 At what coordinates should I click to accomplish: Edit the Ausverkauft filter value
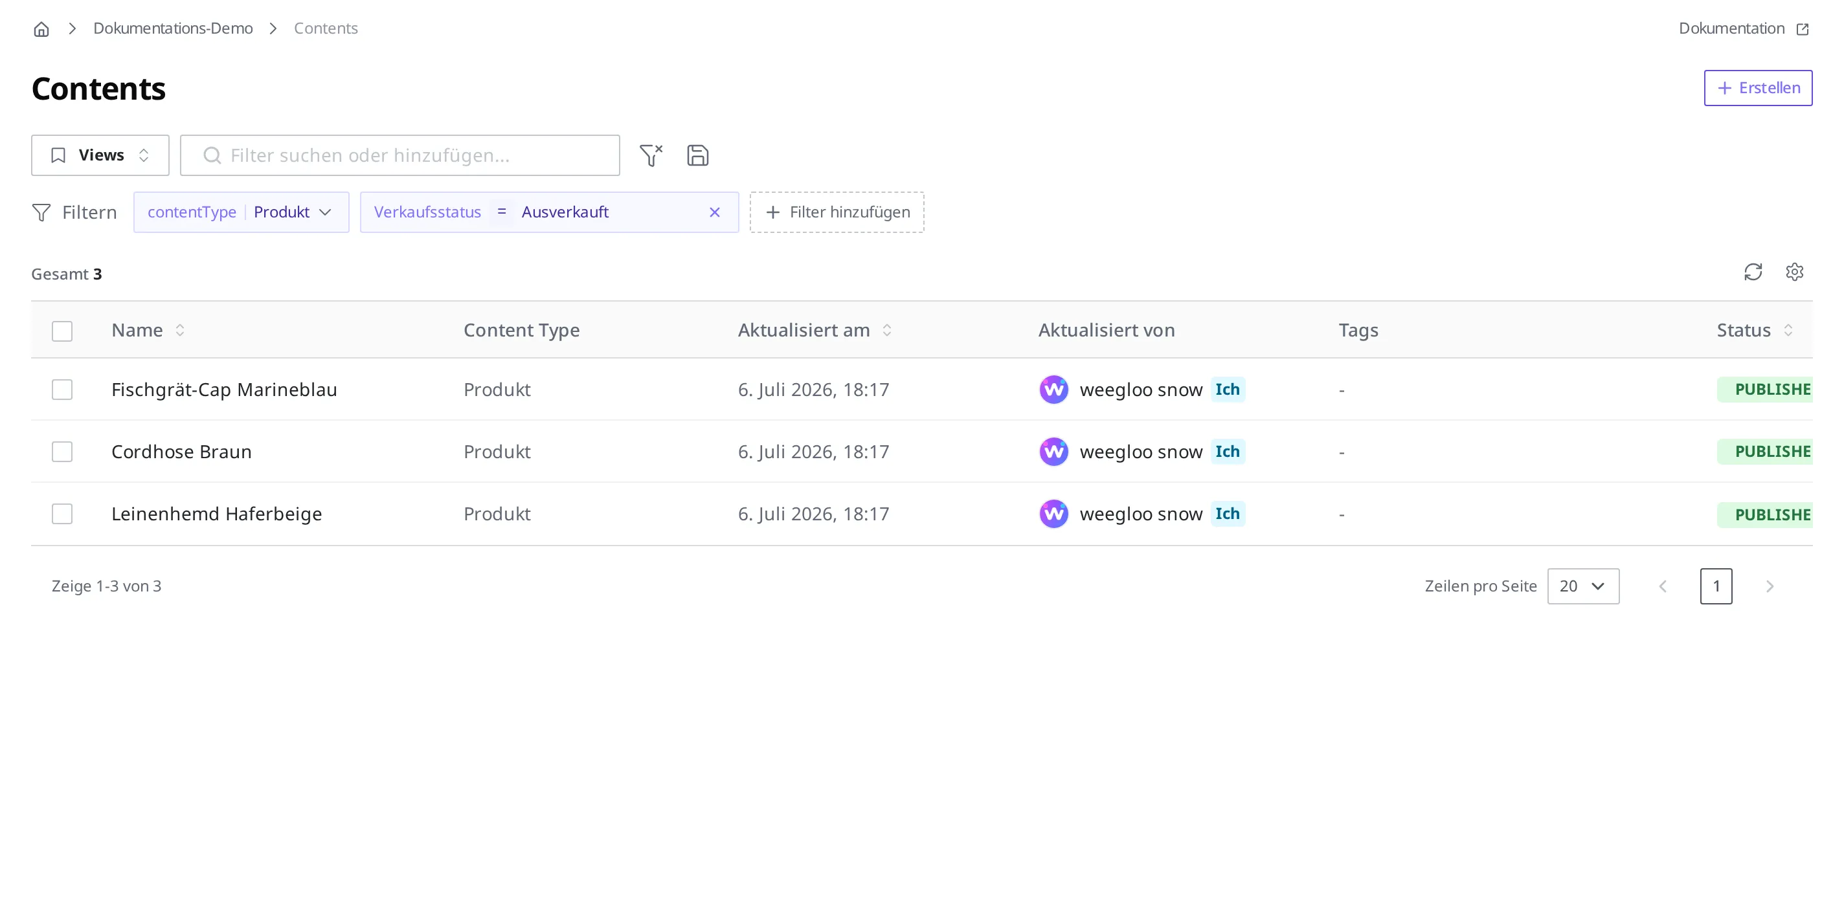click(x=565, y=212)
